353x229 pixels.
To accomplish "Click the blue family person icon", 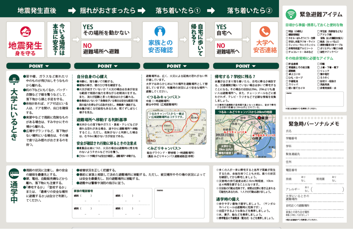I will tap(160, 31).
